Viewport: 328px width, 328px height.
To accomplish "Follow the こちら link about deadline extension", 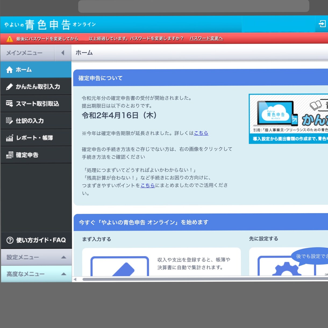I will (201, 133).
